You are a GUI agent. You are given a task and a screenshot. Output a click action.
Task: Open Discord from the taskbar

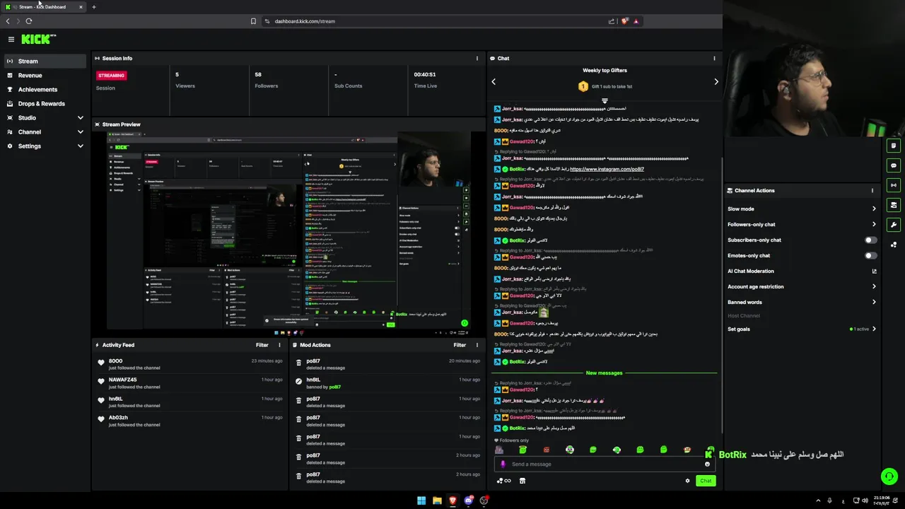(468, 501)
